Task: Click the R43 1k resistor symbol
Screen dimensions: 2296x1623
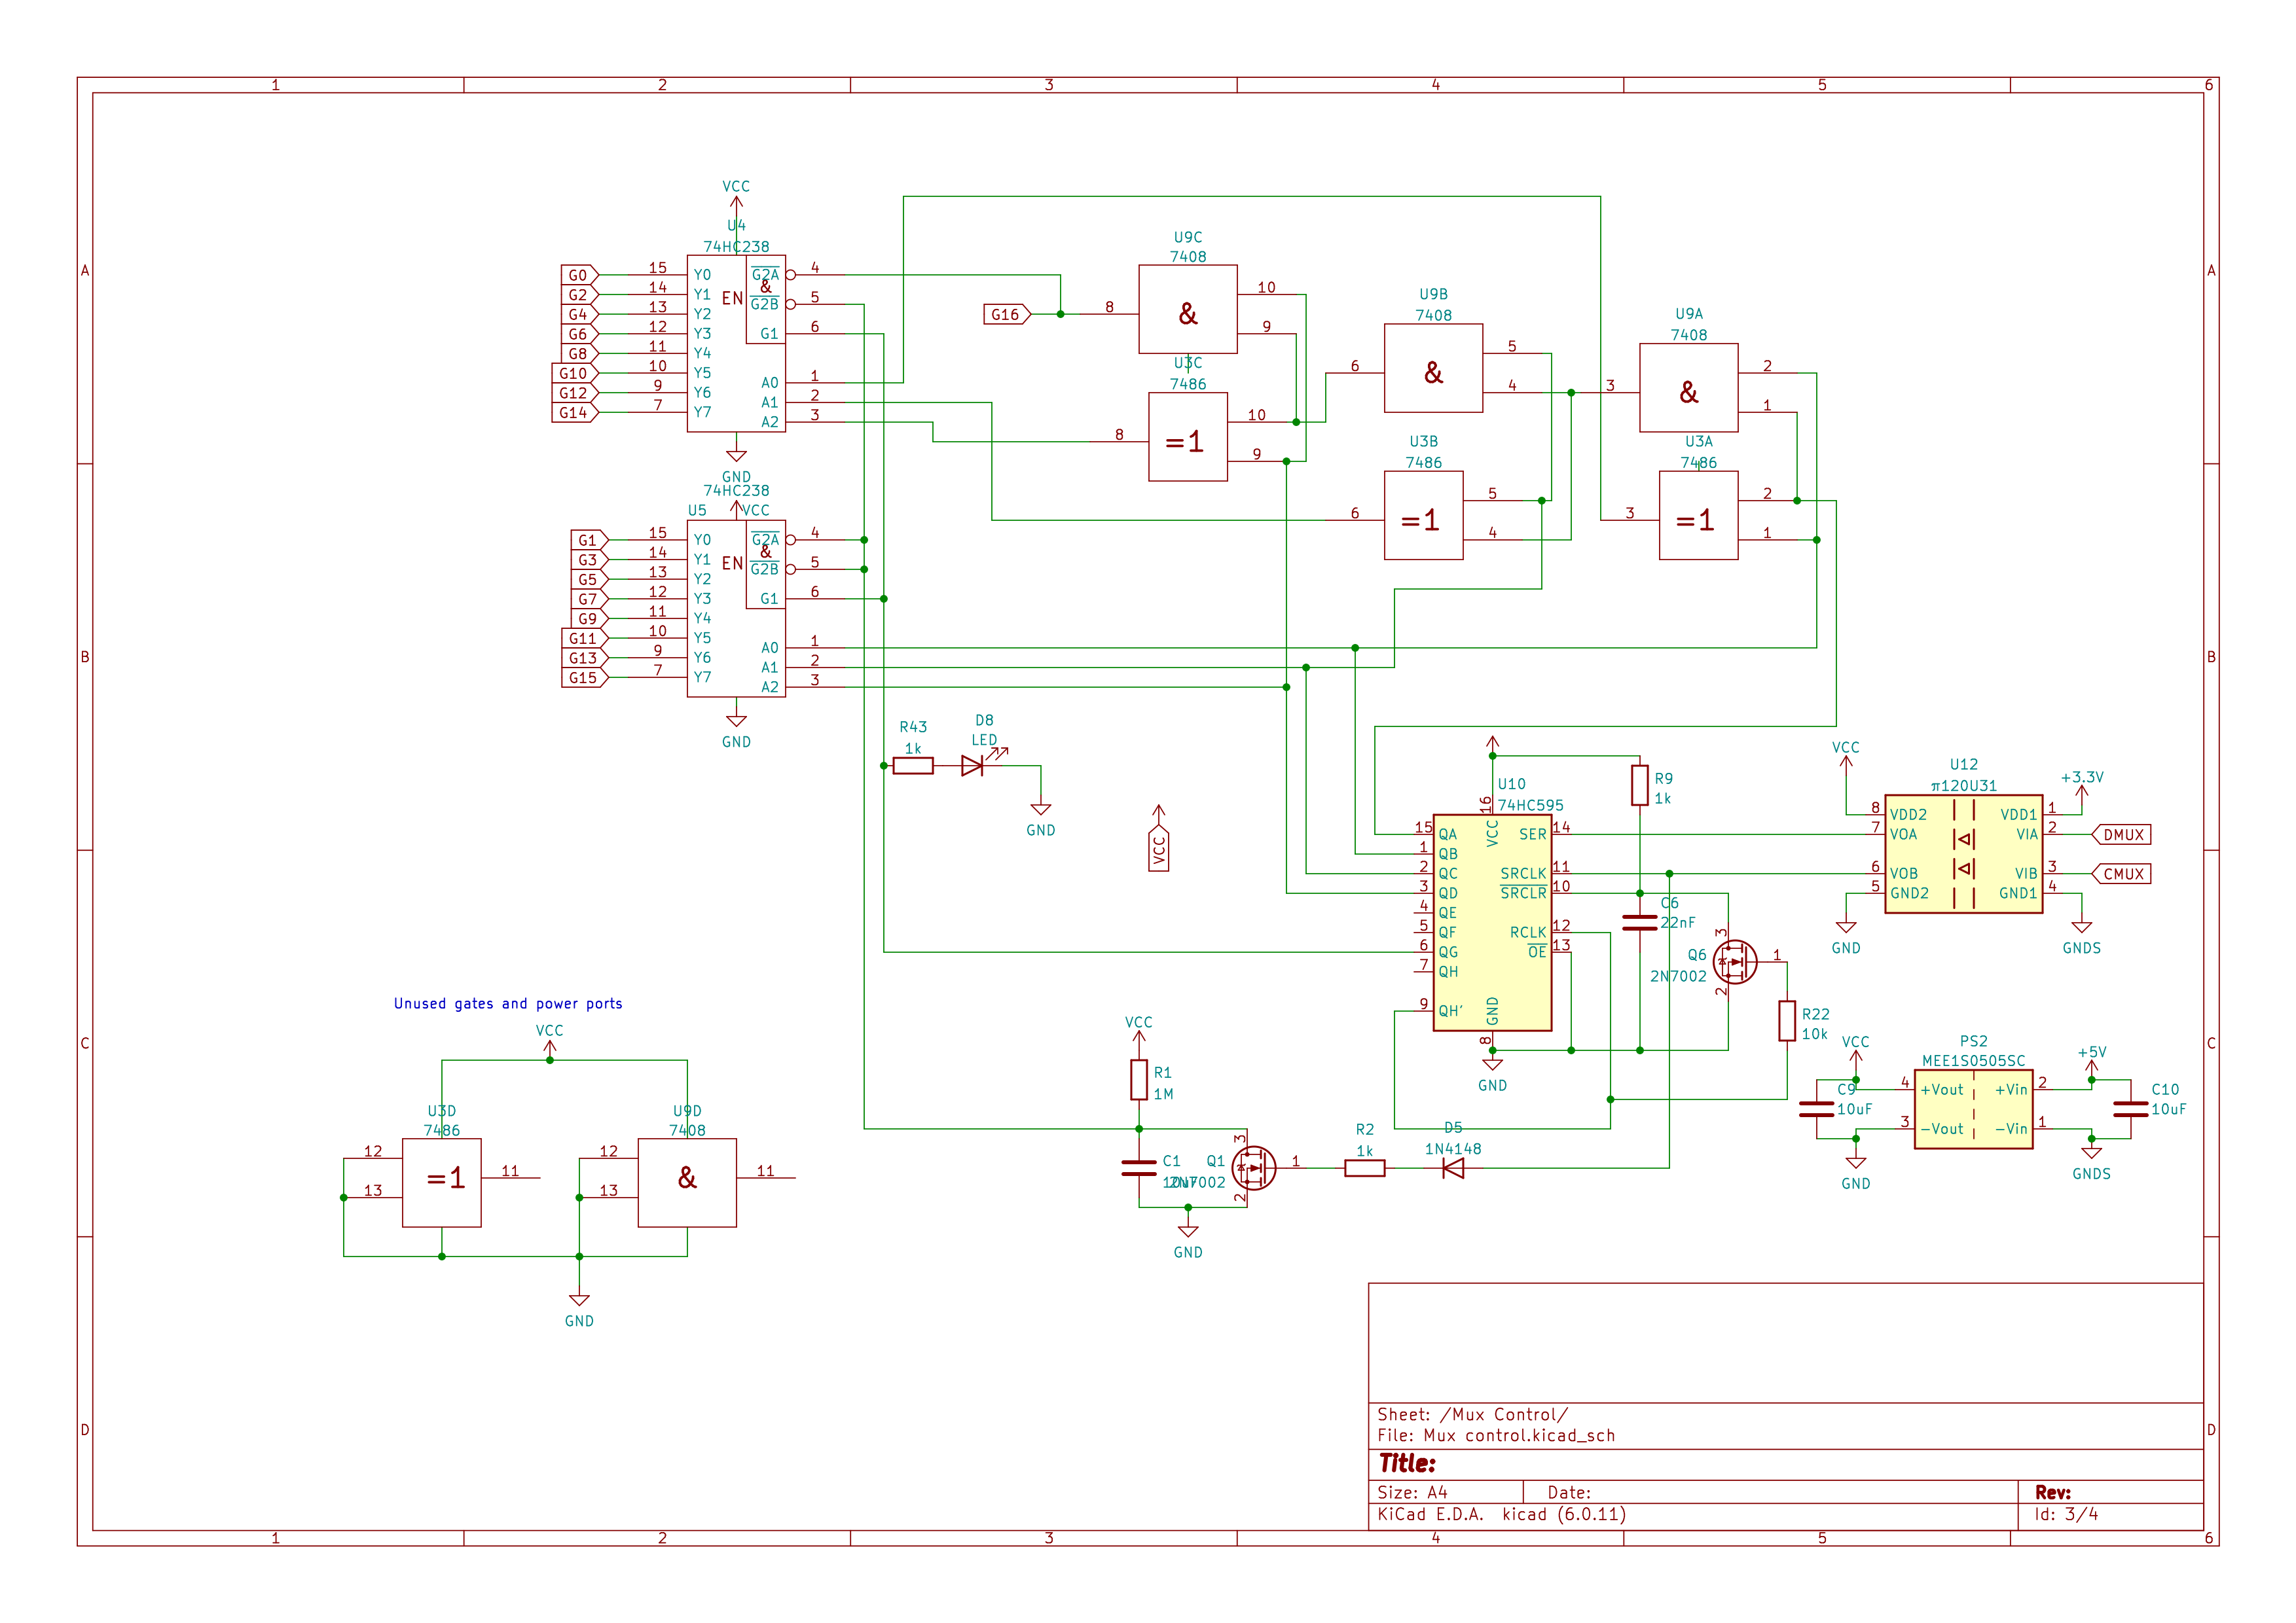Action: coord(913,766)
